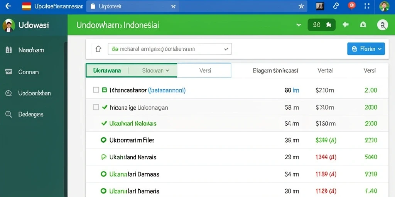Sort by Biagem Sinincaasi column header
395x197 pixels.
pos(275,71)
